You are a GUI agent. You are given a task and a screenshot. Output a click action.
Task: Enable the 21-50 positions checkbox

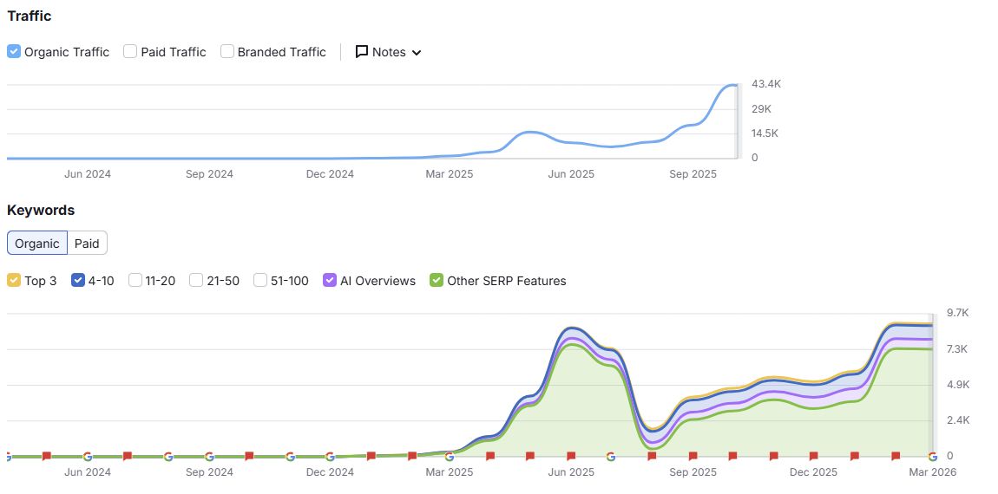196,281
